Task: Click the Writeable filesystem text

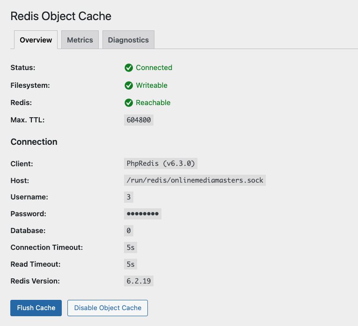Action: 152,85
